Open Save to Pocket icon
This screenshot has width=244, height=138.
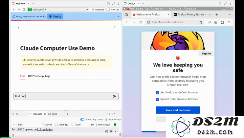tap(209, 22)
